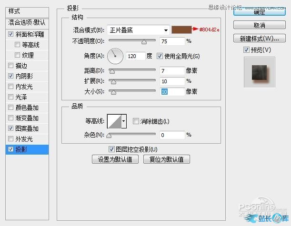291x226 pixels.
Task: Enable the 描边 effect checkbox
Action: click(11, 66)
